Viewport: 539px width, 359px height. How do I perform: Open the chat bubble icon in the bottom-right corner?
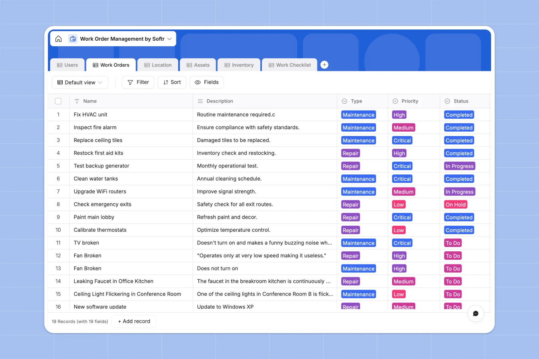(476, 314)
